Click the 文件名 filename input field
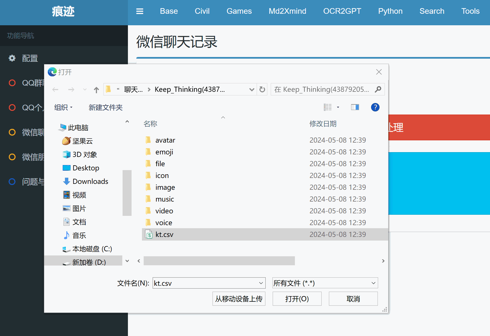490x336 pixels. (x=205, y=283)
